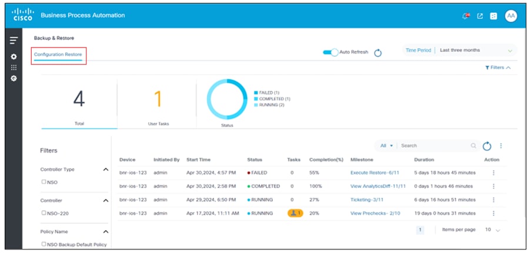Check the NSO controller type checkbox
This screenshot has height=253, width=531.
click(x=44, y=181)
